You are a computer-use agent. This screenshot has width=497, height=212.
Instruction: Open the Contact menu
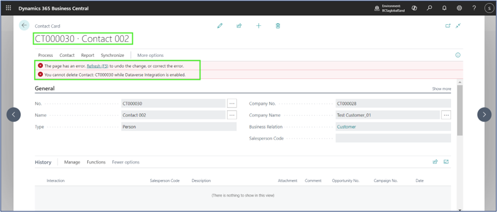click(67, 55)
